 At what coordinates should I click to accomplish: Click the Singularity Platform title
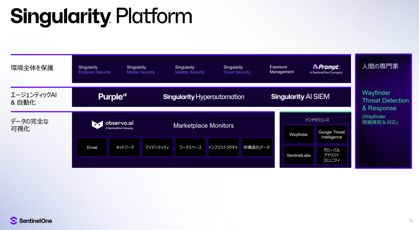point(101,17)
